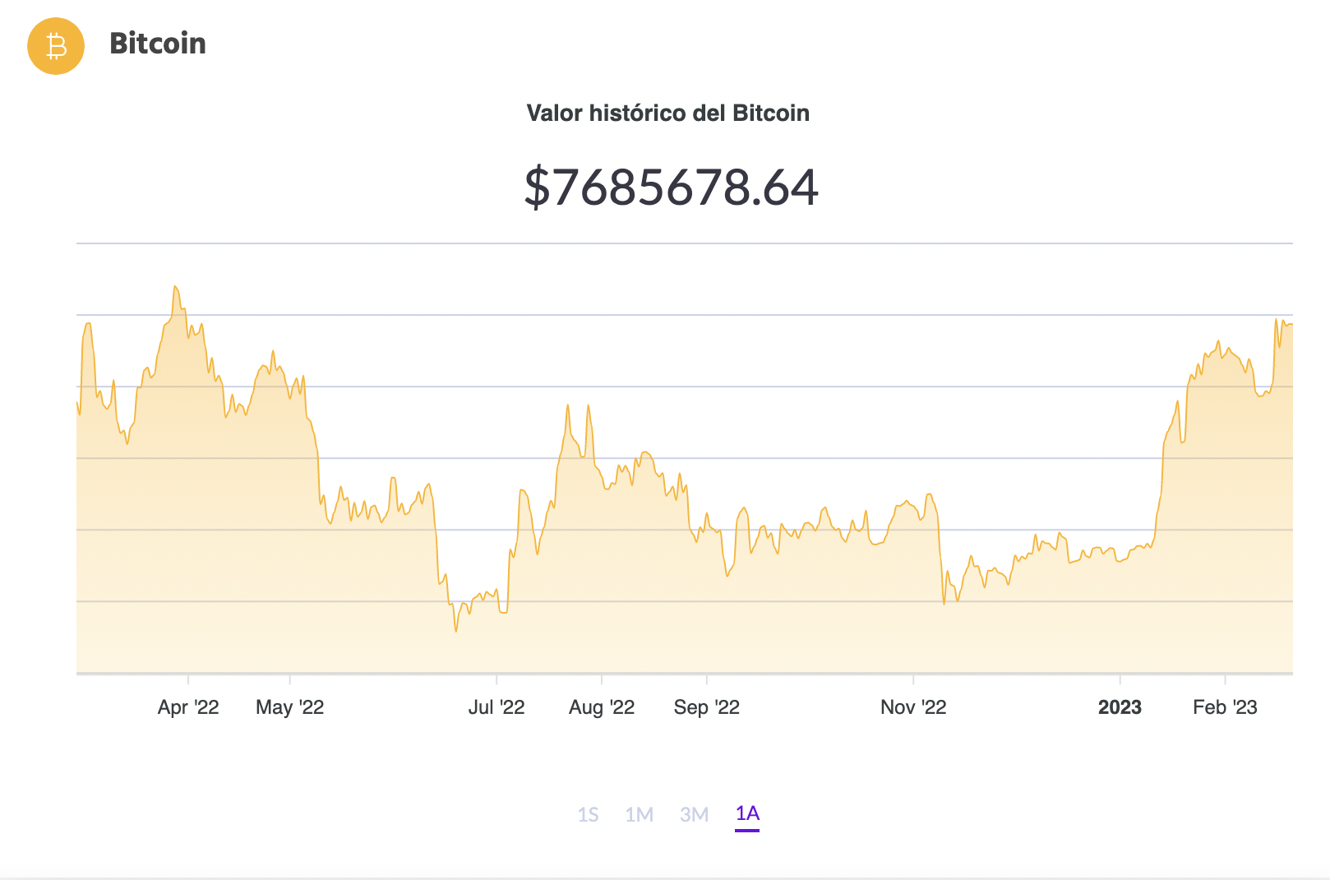The height and width of the screenshot is (880, 1330).
Task: Click the lowest chart point before Jul '22
Action: point(456,631)
